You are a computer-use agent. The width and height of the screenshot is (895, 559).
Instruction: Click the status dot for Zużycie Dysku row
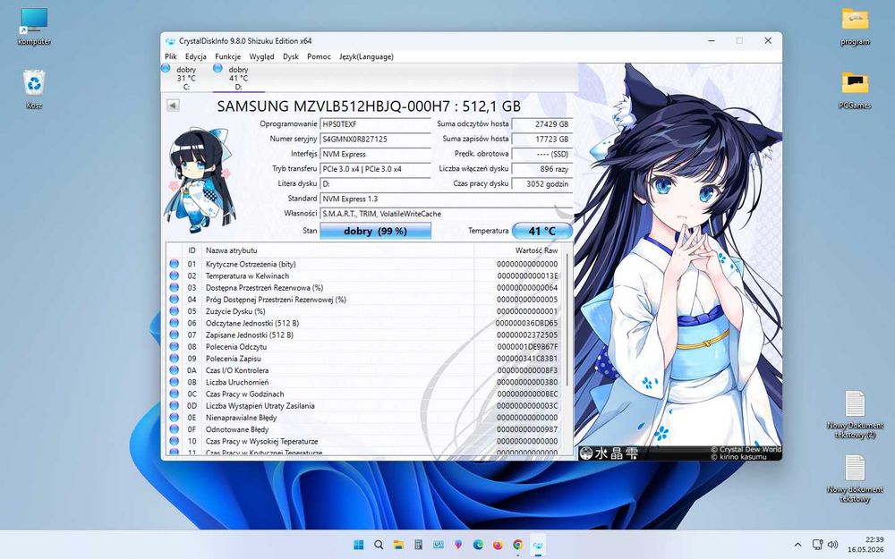pos(175,311)
